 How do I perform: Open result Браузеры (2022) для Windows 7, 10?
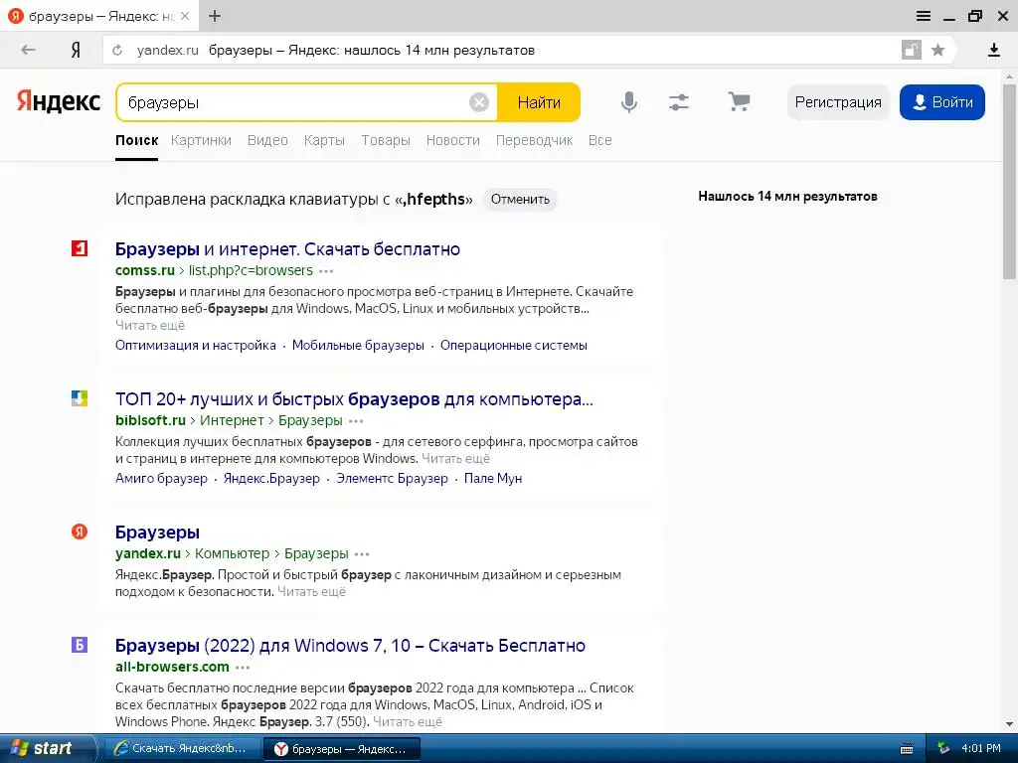click(350, 646)
